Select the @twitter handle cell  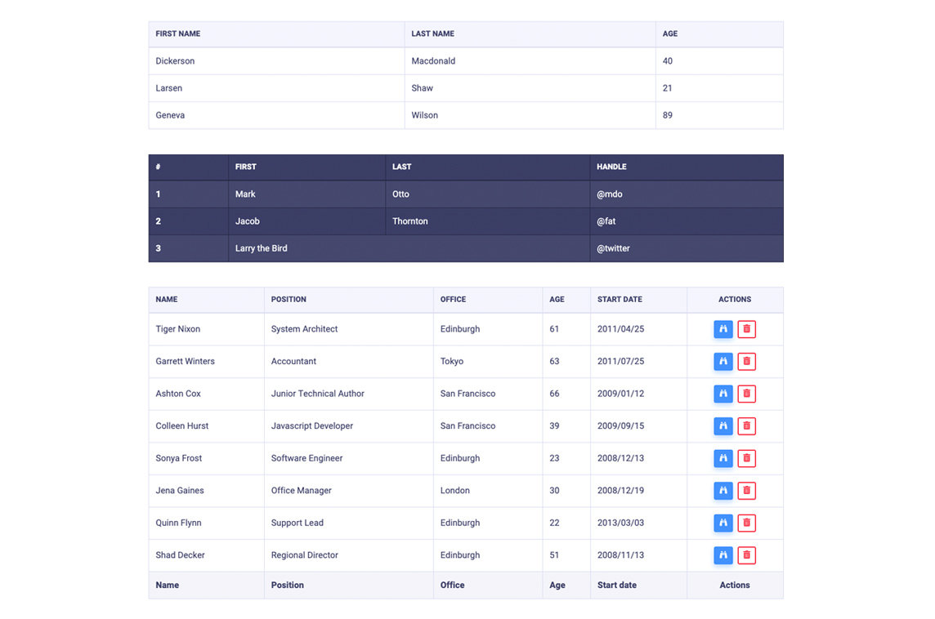(613, 248)
